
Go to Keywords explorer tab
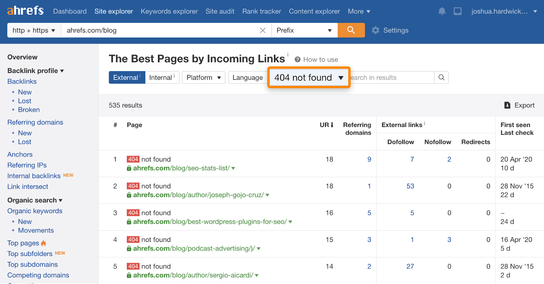(x=169, y=11)
